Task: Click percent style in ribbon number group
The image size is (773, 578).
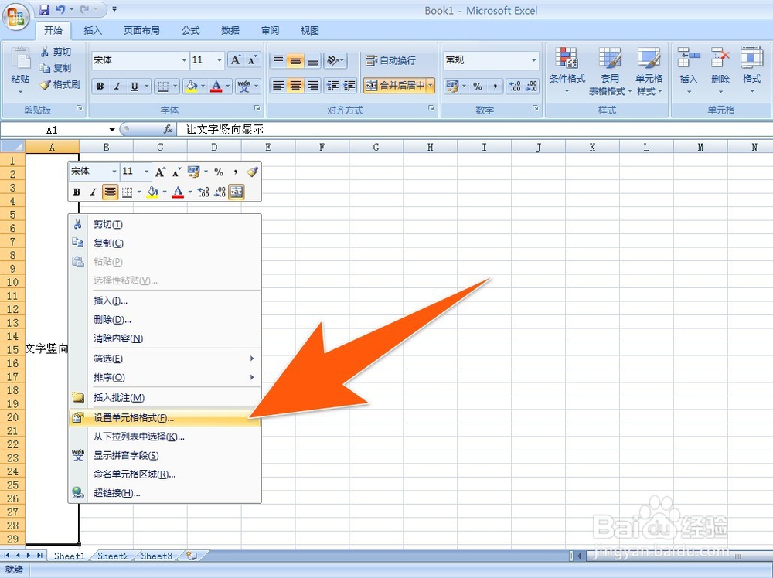Action: point(477,87)
